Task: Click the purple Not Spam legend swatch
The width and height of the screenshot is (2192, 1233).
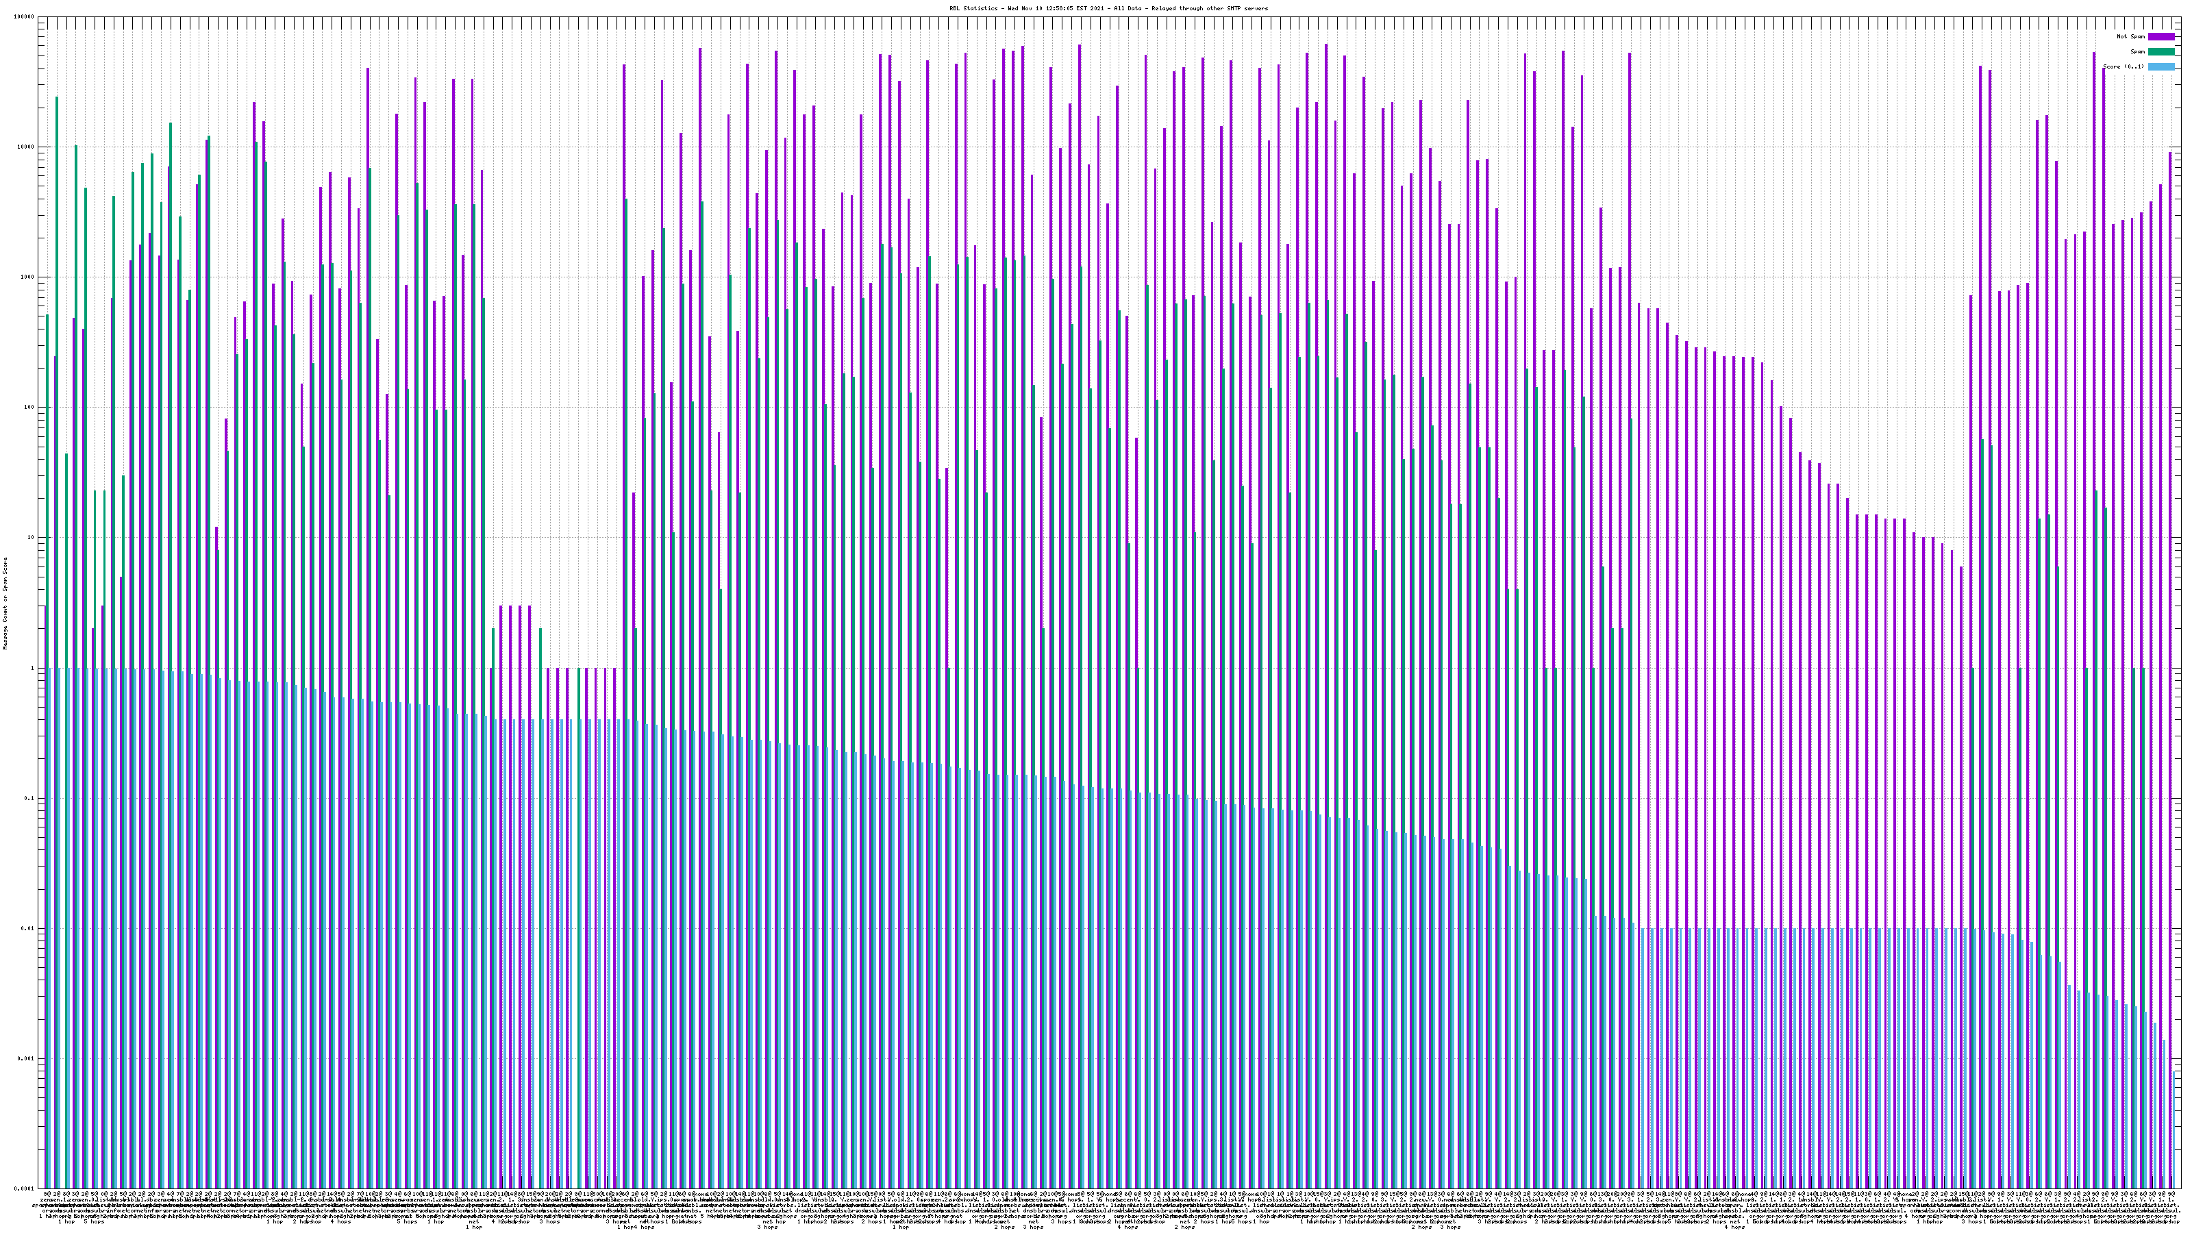Action: pos(2160,36)
